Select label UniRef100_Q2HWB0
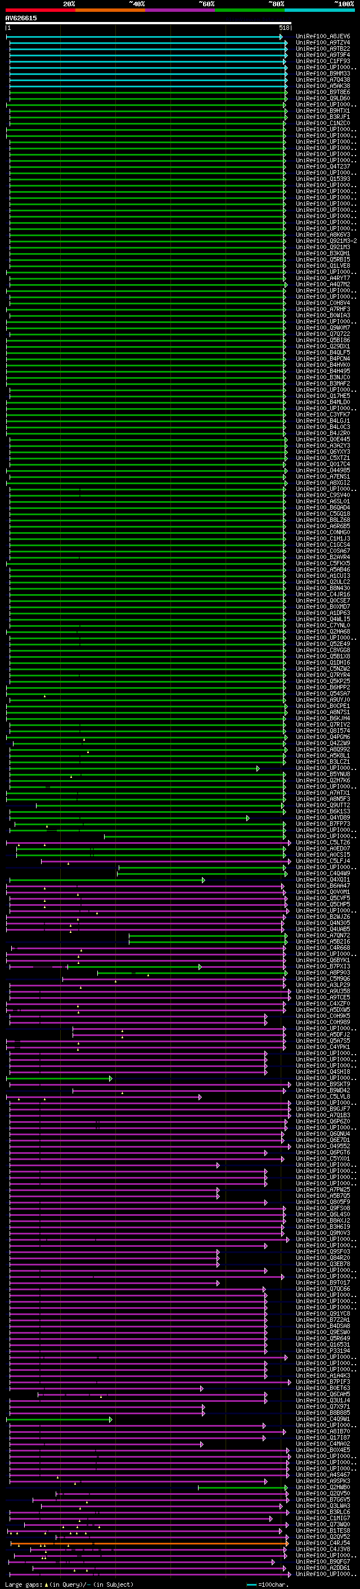 (x=323, y=1487)
